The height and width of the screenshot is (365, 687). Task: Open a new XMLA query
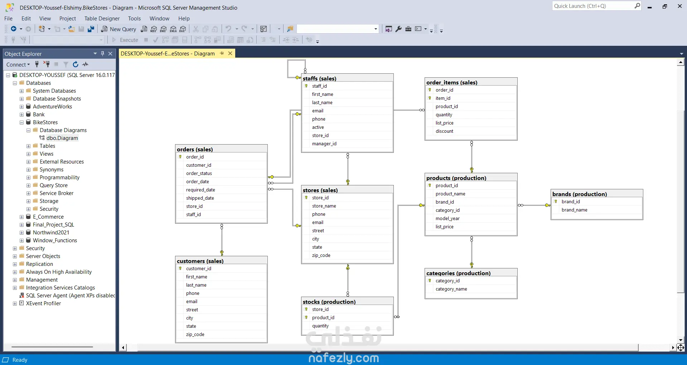(173, 29)
